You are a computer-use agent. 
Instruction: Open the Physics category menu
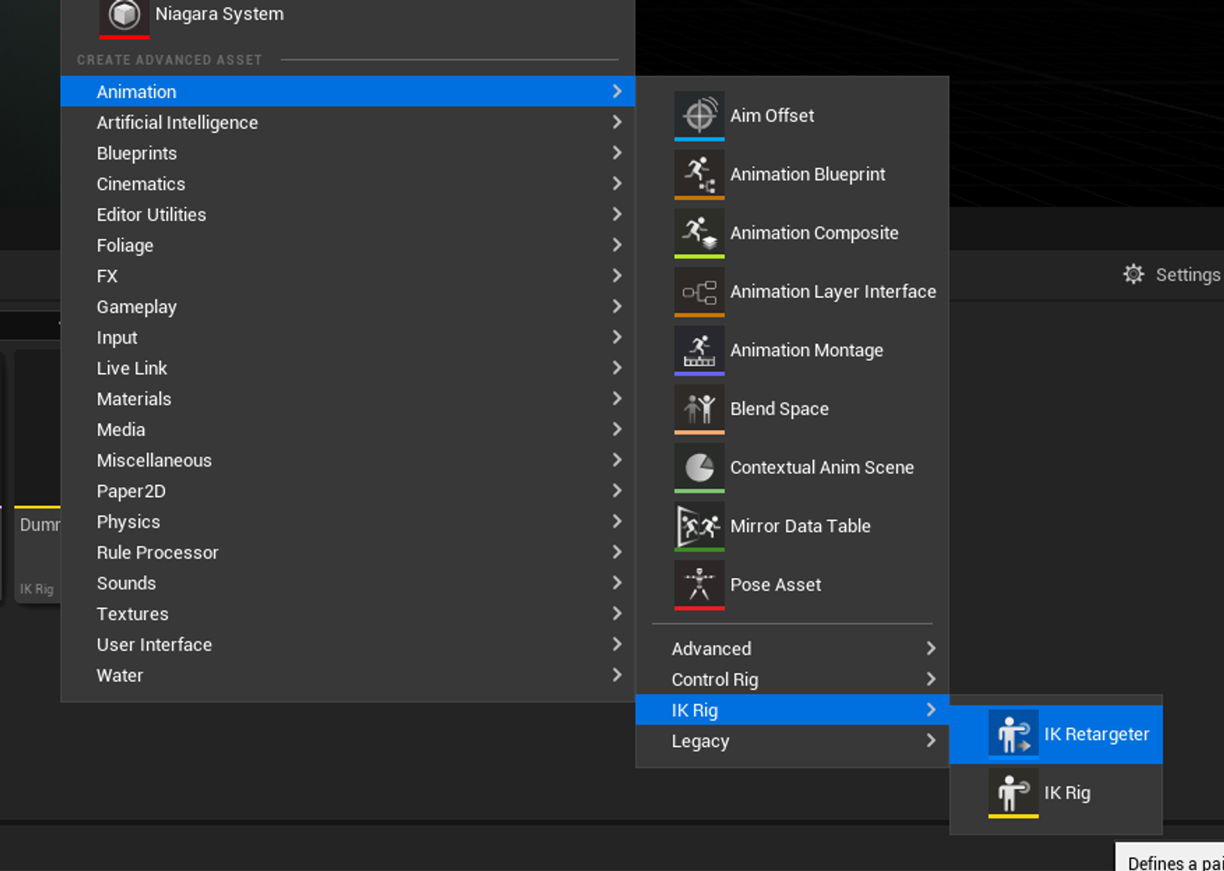(129, 522)
